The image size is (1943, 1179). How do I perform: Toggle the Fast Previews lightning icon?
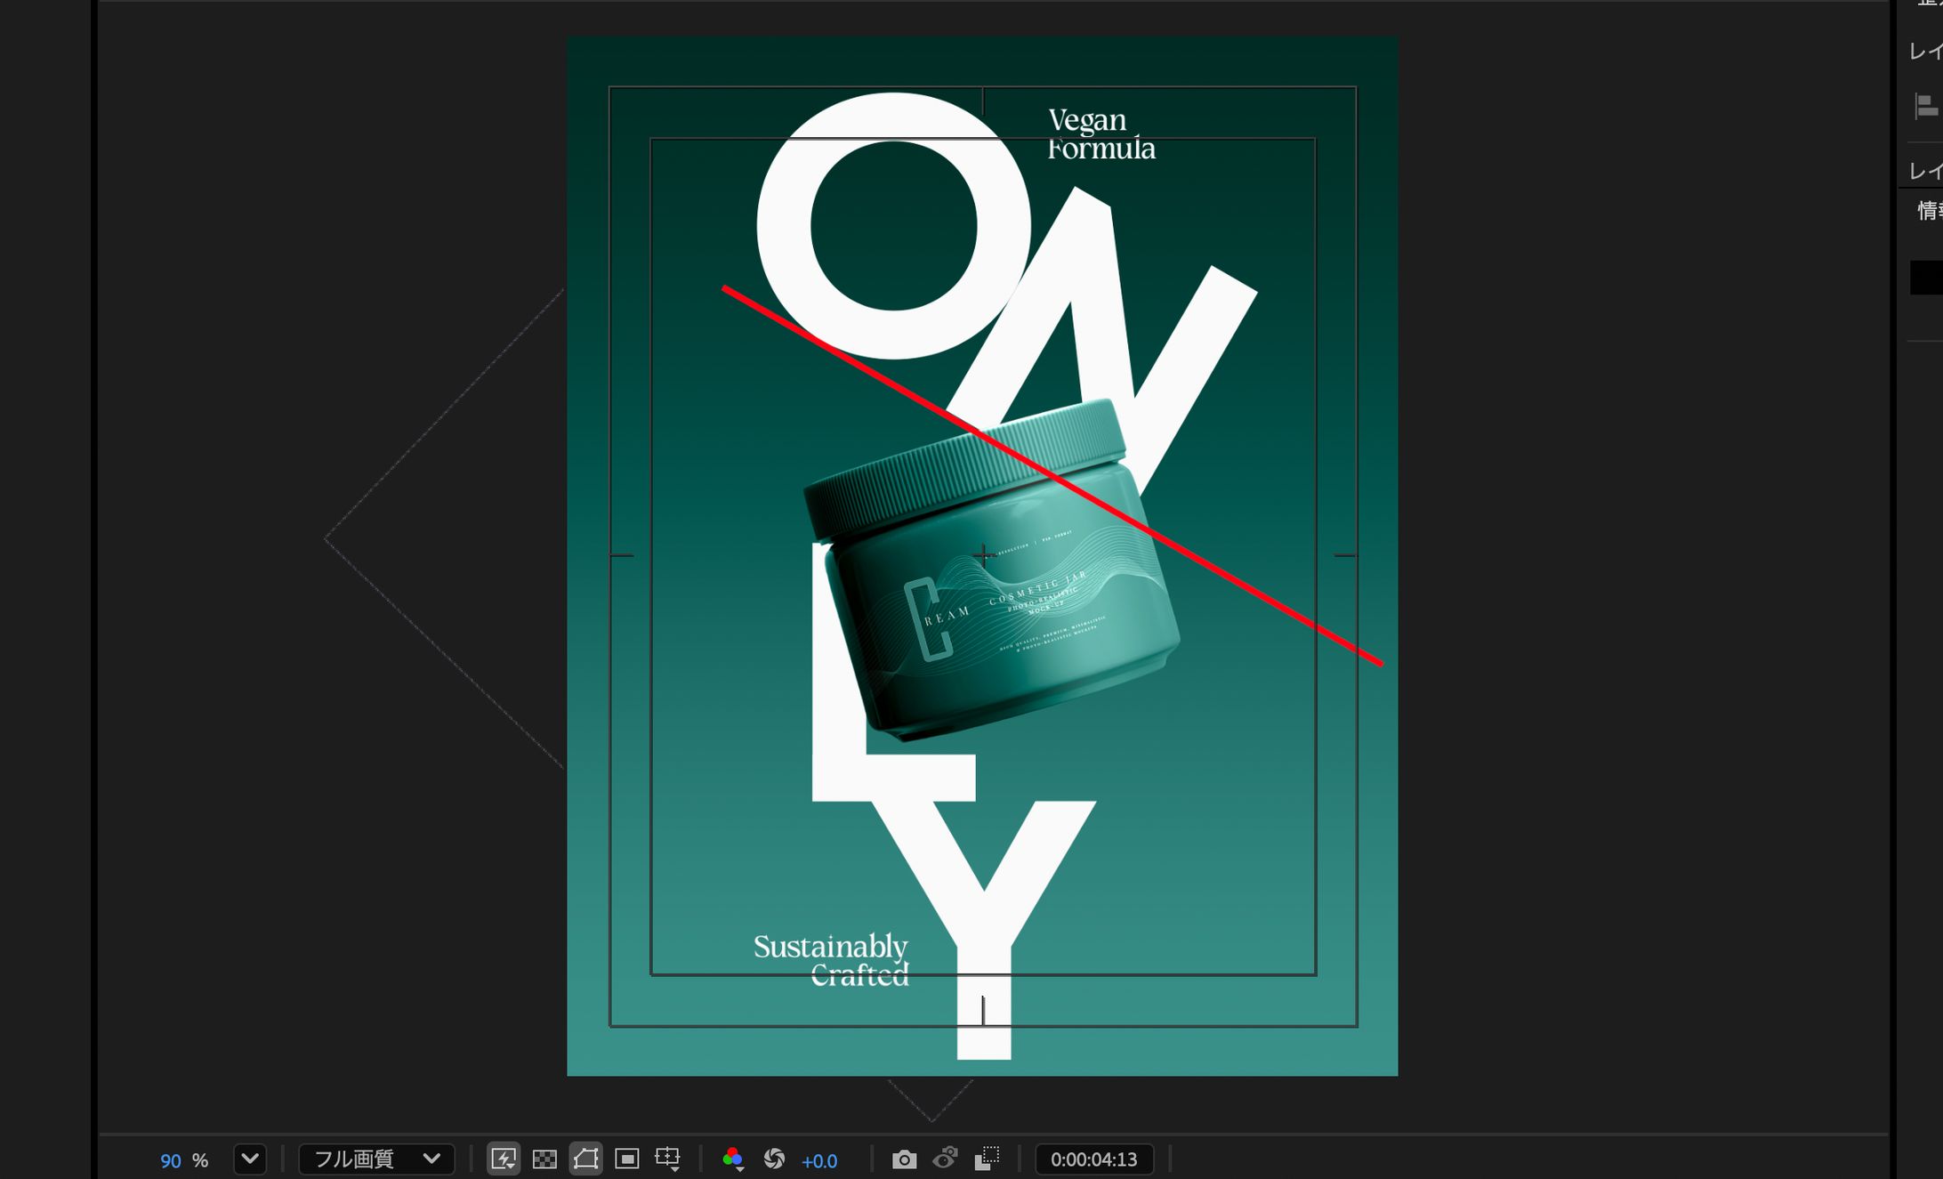pos(504,1159)
